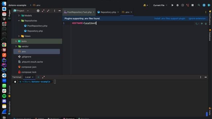
Task: Focus the terminal prompt input
Action: click(x=55, y=82)
